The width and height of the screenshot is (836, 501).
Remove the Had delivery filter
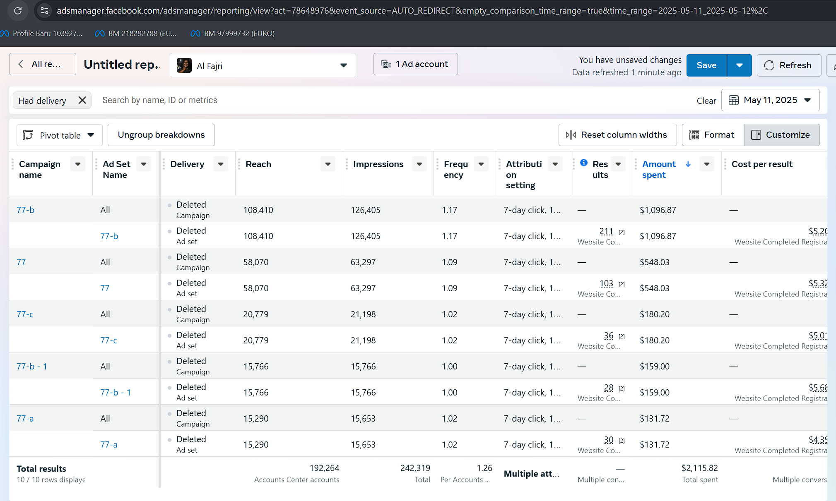[82, 100]
